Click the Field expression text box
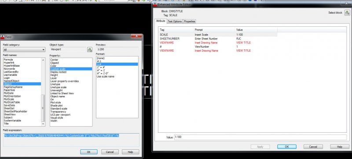 pos(71,140)
